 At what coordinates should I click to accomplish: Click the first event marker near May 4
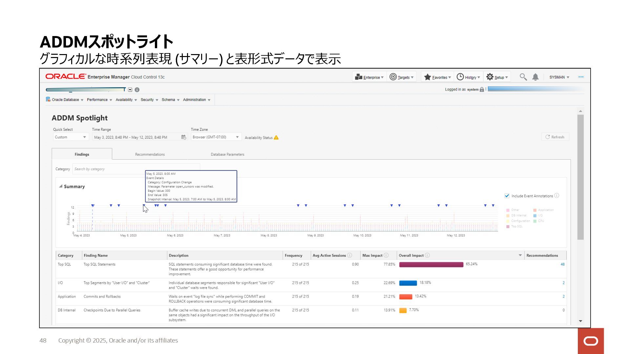point(93,206)
